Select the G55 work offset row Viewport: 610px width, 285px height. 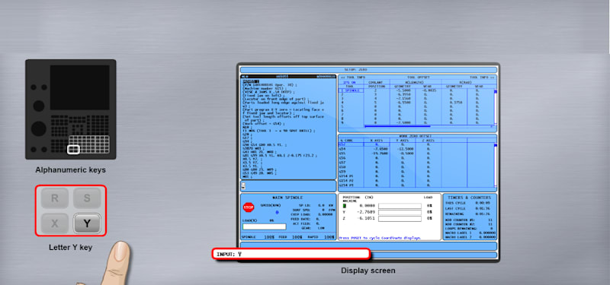[x=416, y=153]
